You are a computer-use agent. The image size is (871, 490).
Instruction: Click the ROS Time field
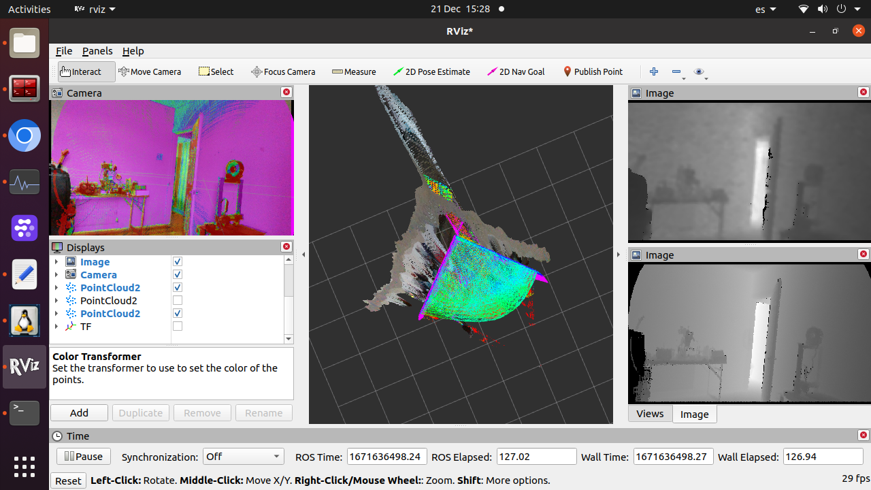[x=387, y=457]
